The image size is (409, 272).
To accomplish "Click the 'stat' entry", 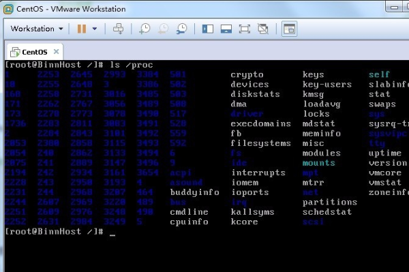I will pos(379,94).
